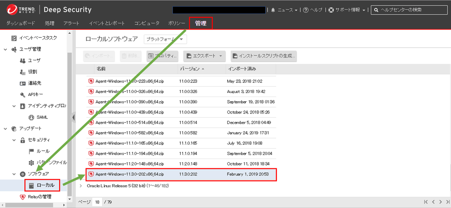This screenshot has width=451, height=208.
Task: Click the Relay management shield icon
Action: (x=22, y=197)
